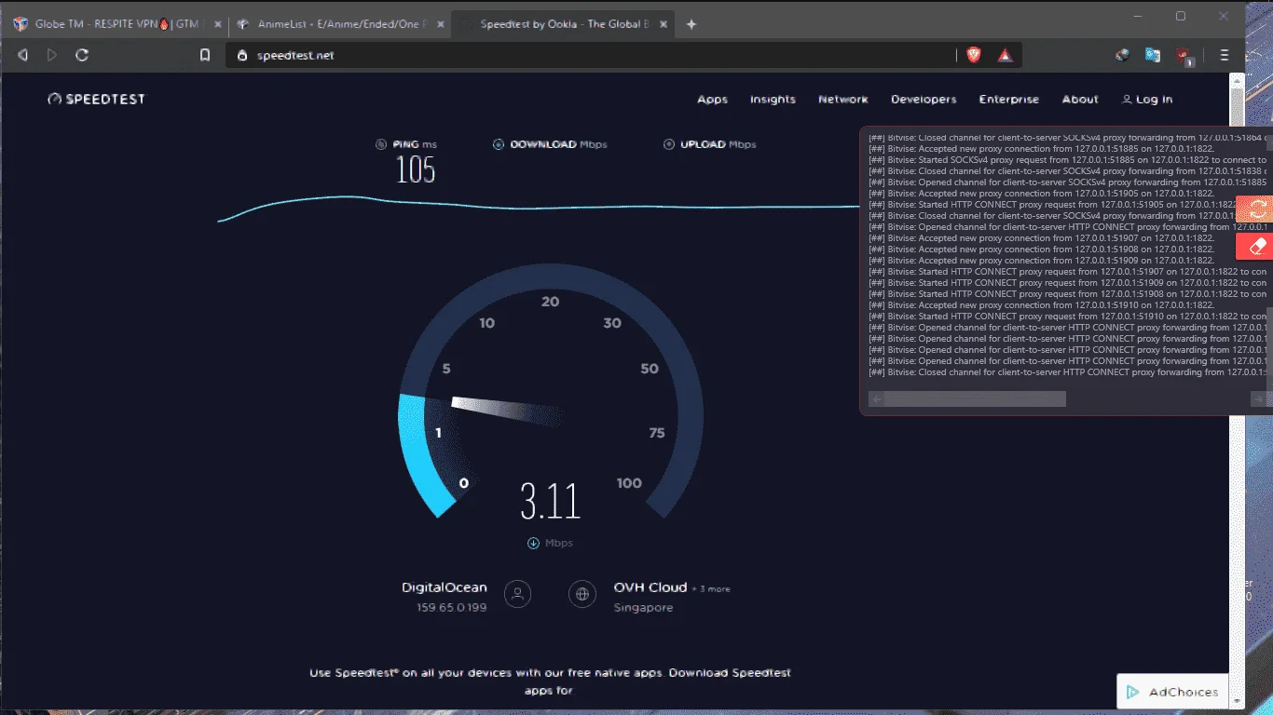Screen dimensions: 1273x715
Task: Open the browser hamburger menu
Action: click(1225, 56)
